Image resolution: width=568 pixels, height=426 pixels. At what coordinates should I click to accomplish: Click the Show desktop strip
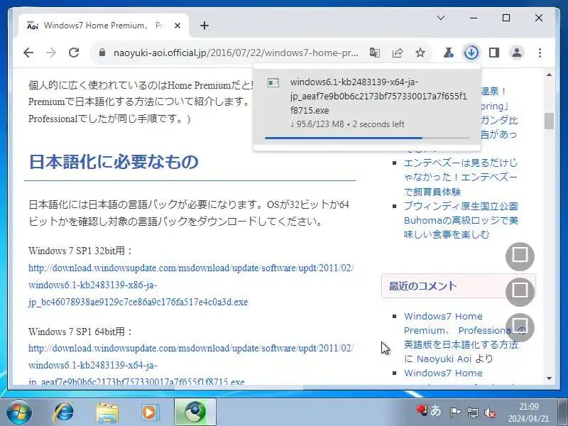(562, 413)
